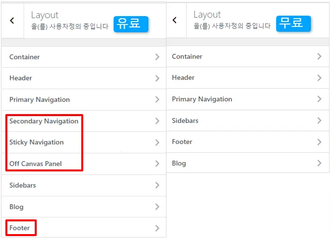Click the 무료 blue badge label

click(293, 23)
